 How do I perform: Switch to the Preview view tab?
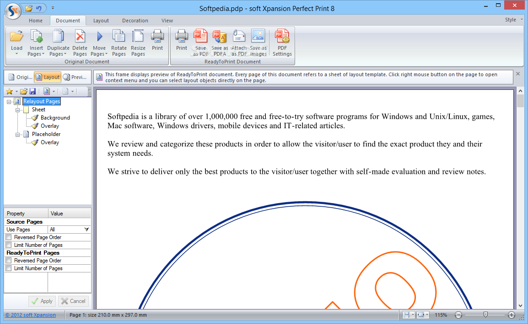75,77
